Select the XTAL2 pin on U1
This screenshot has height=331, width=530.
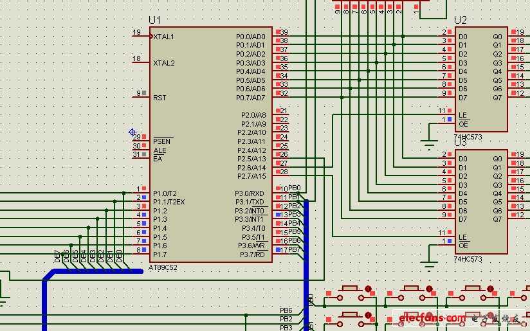click(164, 63)
